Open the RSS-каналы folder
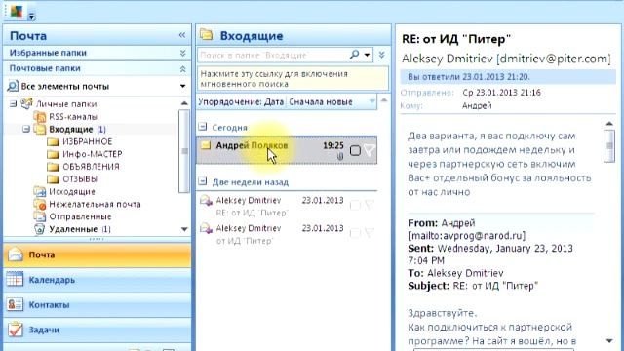The width and height of the screenshot is (624, 351). click(73, 117)
